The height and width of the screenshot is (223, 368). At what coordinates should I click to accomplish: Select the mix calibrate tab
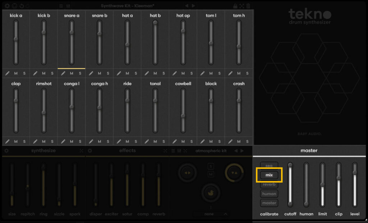tap(269, 175)
